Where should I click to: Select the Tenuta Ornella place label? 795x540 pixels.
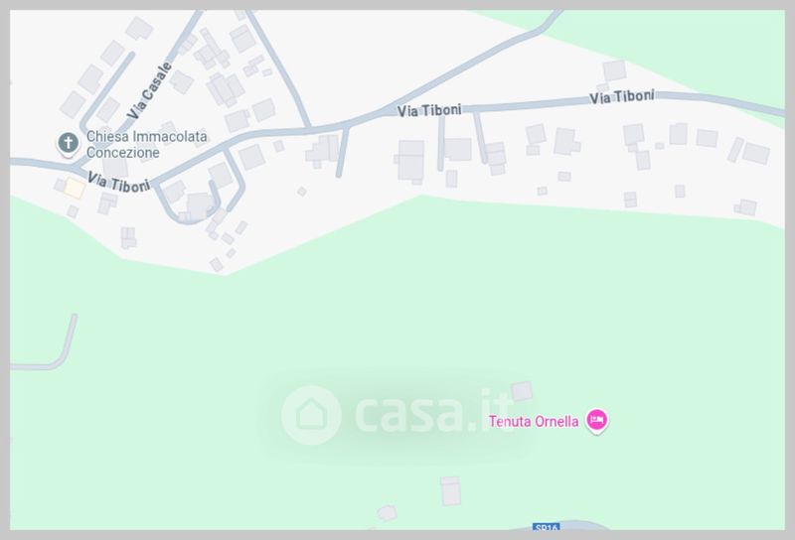[534, 422]
